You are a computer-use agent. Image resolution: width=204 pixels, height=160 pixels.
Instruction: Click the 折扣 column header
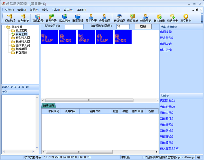[x=151, y=111]
